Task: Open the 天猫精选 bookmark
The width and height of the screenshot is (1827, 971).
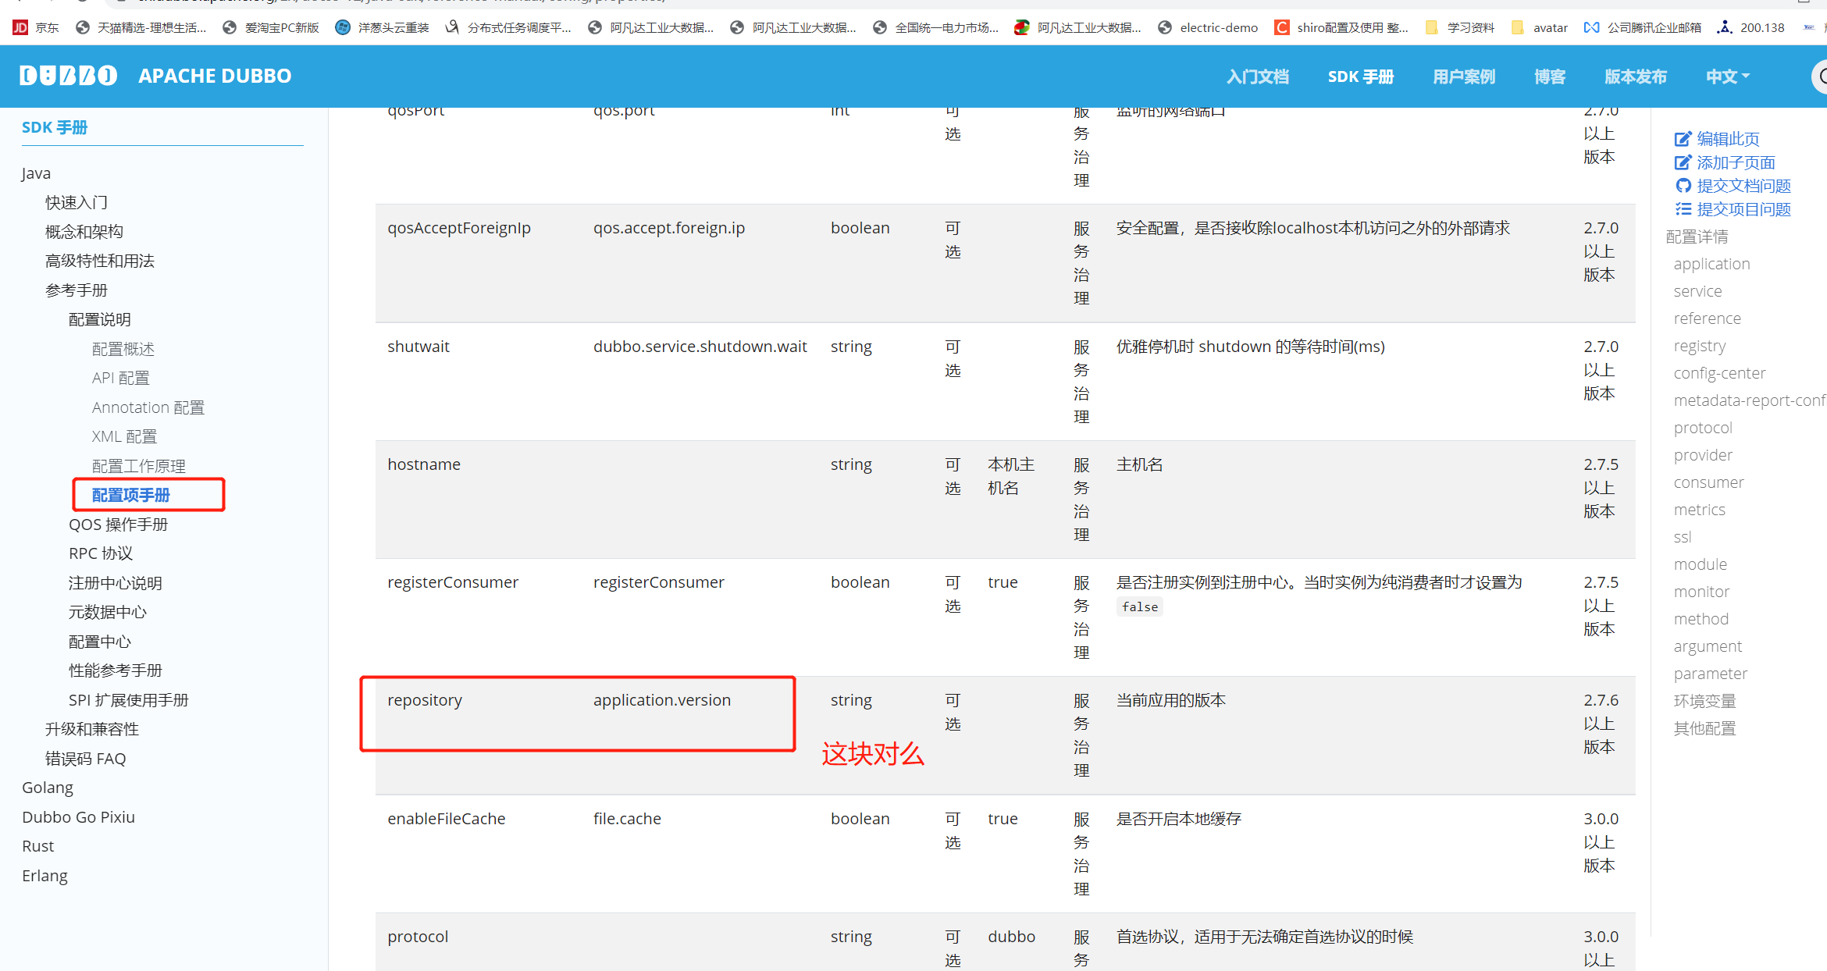Action: tap(141, 27)
